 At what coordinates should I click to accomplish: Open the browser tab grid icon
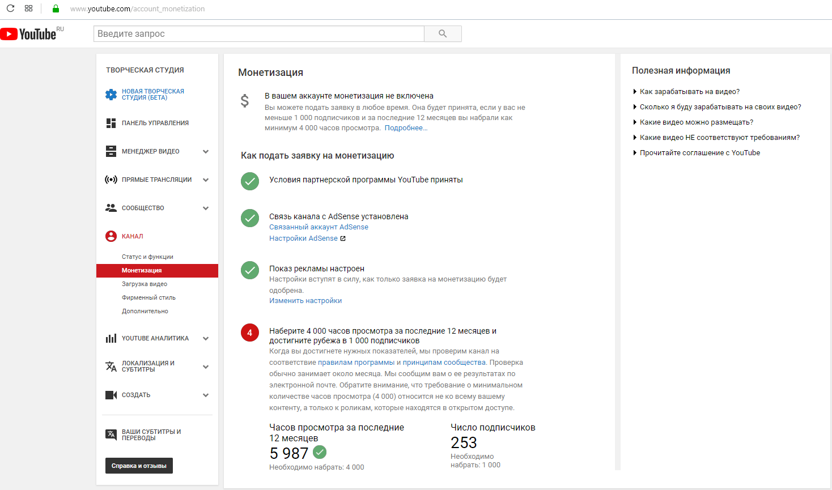(29, 8)
